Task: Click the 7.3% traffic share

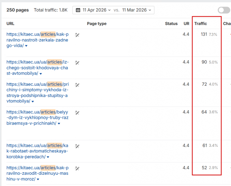Action: (x=213, y=35)
